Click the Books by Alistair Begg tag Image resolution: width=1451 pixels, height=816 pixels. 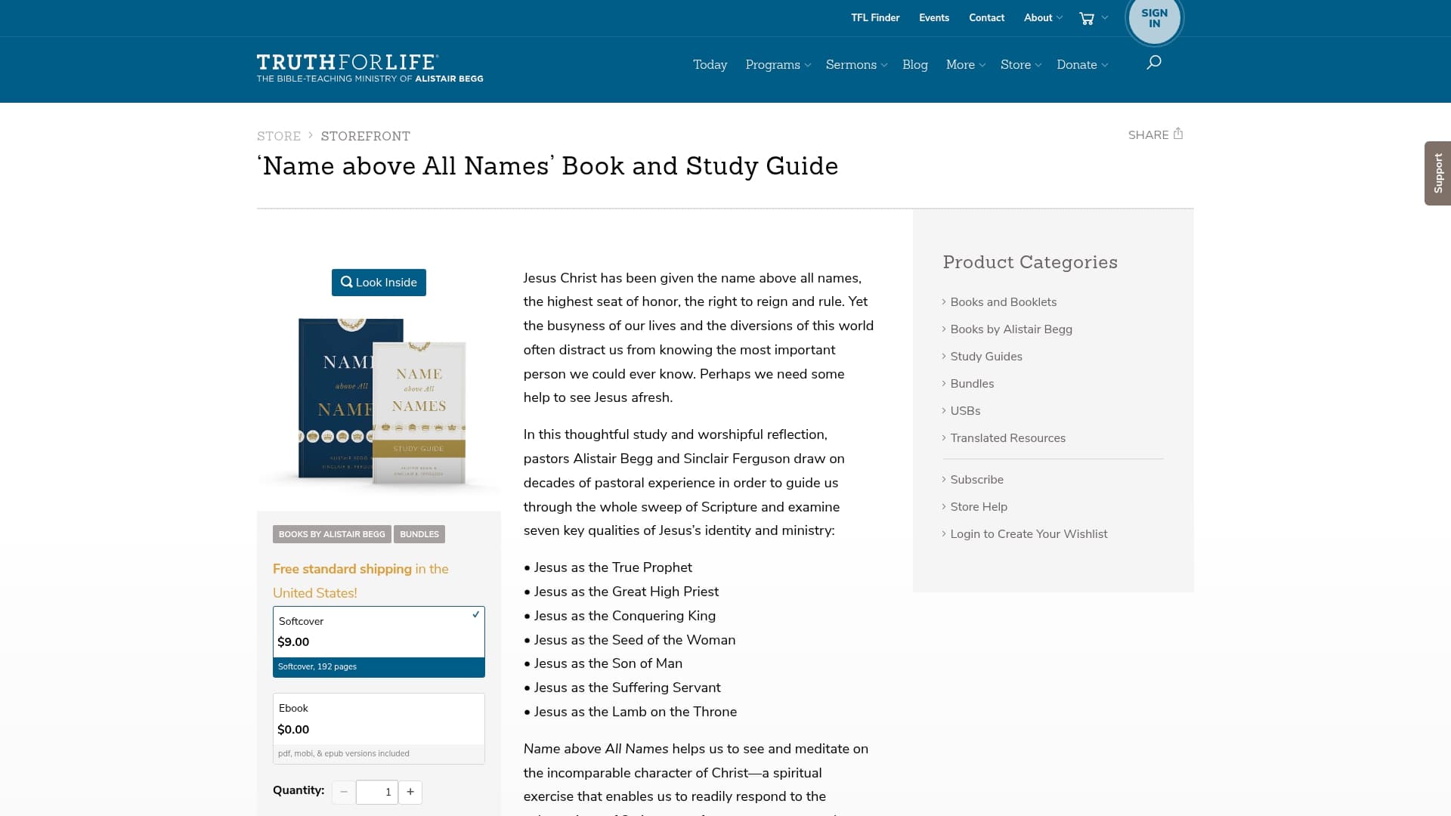click(332, 534)
